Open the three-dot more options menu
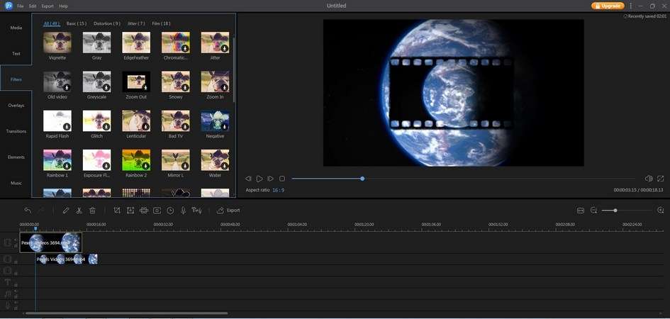 point(631,6)
